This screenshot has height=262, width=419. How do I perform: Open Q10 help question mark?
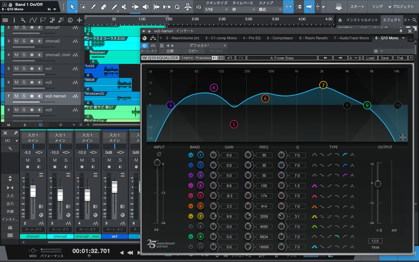click(410, 58)
